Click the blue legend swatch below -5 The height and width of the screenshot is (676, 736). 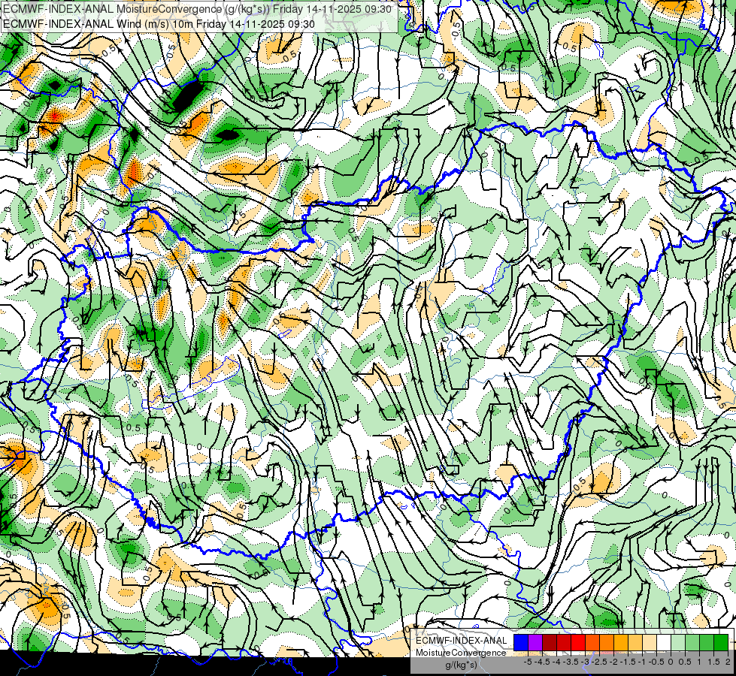point(521,642)
